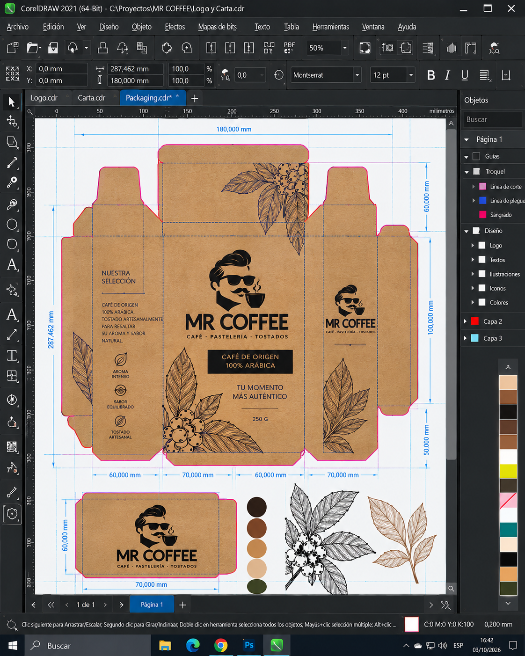Click the Save diskette icon

coord(53,48)
